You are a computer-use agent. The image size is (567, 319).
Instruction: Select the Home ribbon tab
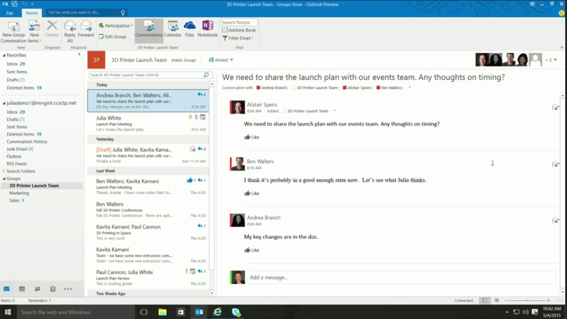[31, 13]
